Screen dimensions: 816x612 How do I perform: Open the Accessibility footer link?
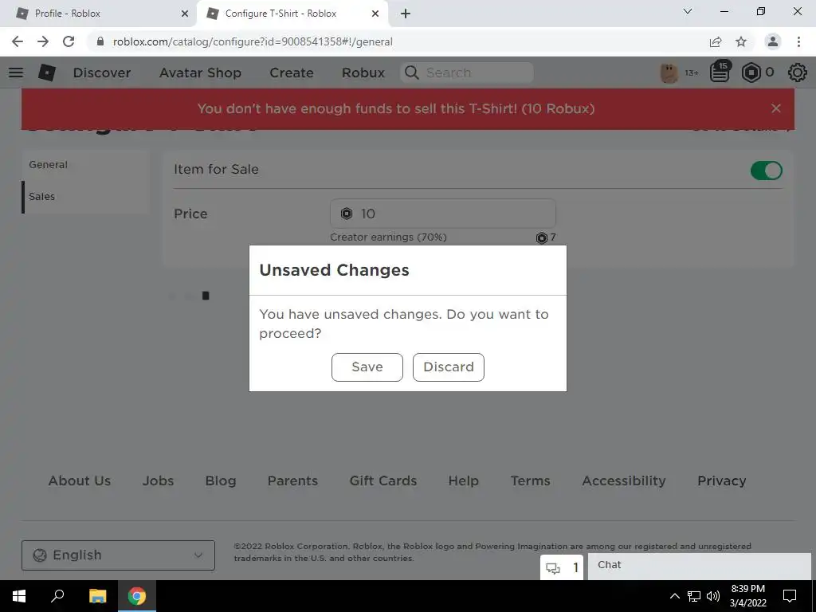click(623, 481)
